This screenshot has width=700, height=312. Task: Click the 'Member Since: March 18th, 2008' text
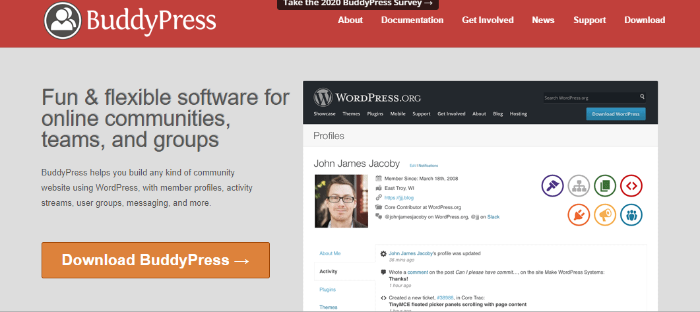421,179
